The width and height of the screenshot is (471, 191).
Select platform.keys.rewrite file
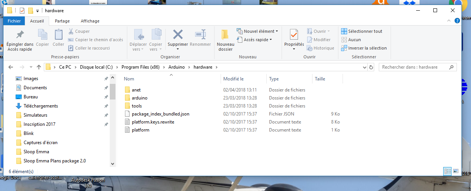click(153, 122)
